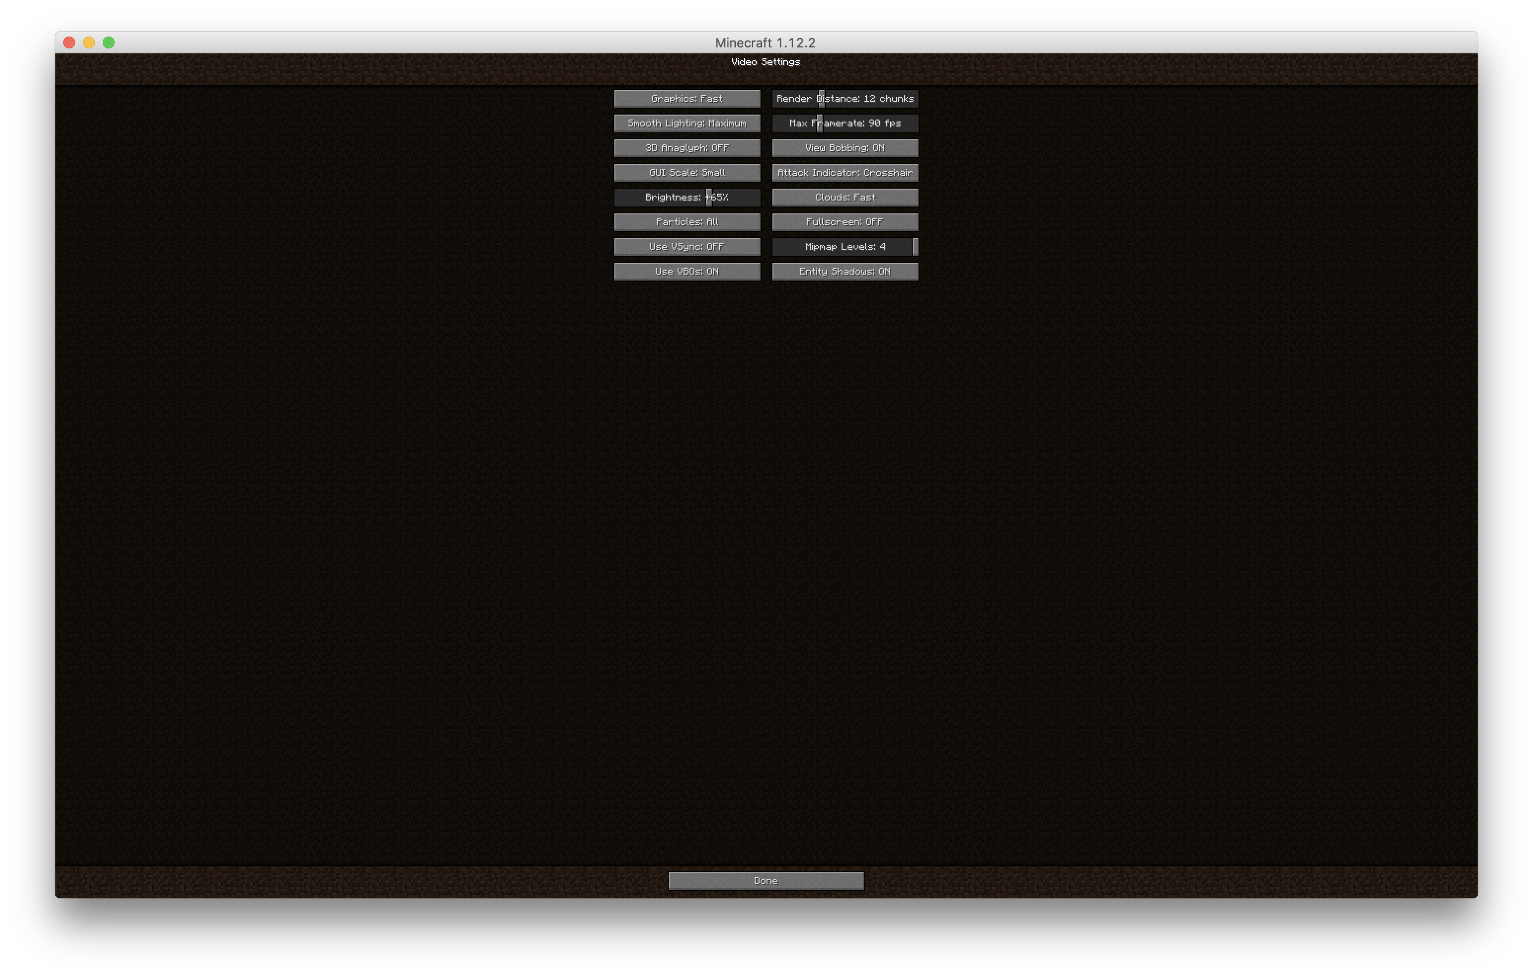Click the Render Distance slider
Viewport: 1533px width, 977px height.
point(845,98)
